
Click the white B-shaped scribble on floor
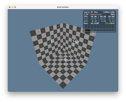pyautogui.click(x=65, y=59)
